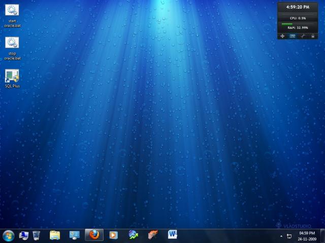Open Computer from the taskbar
Screen dimensions: 325x243
coord(24,235)
